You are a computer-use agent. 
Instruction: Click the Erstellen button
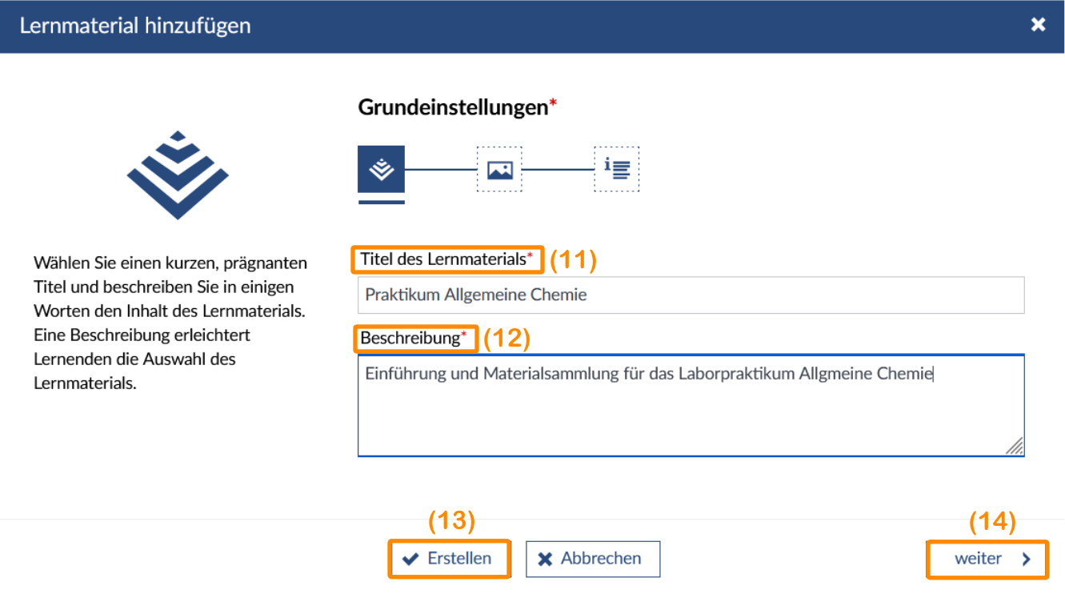point(449,558)
